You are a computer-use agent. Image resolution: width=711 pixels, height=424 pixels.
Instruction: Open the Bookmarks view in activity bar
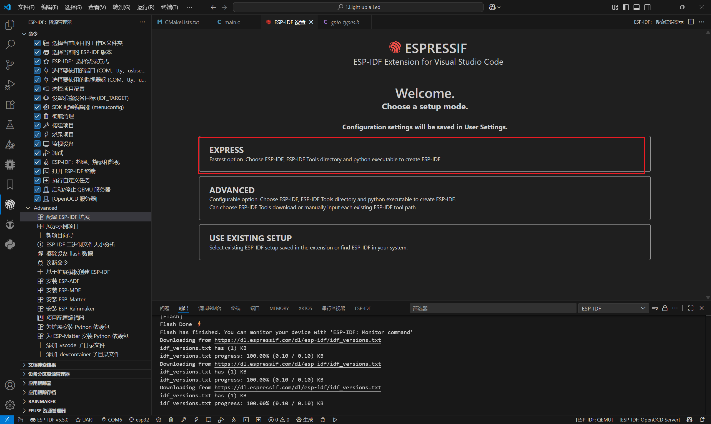tap(10, 185)
